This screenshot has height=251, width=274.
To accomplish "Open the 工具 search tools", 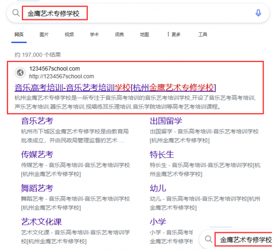I will click(203, 35).
